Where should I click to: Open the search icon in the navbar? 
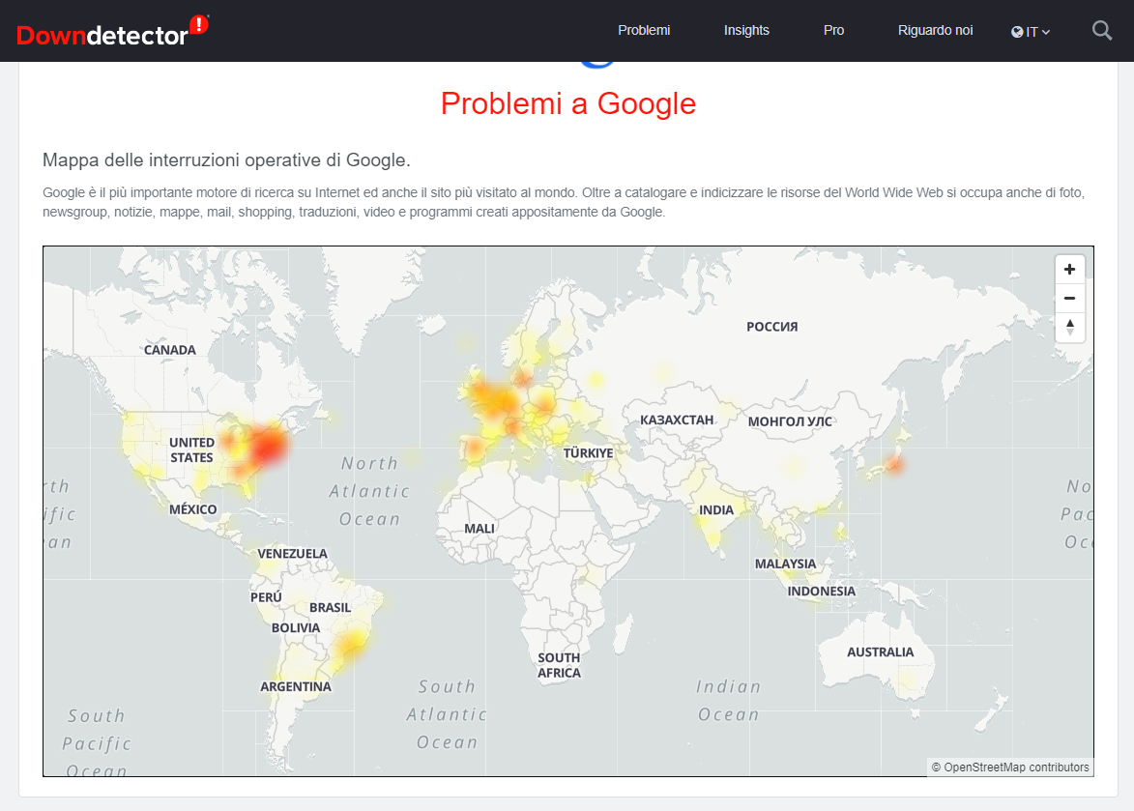tap(1101, 30)
